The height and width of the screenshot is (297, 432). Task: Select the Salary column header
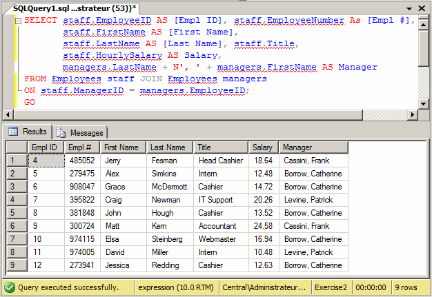coord(264,147)
